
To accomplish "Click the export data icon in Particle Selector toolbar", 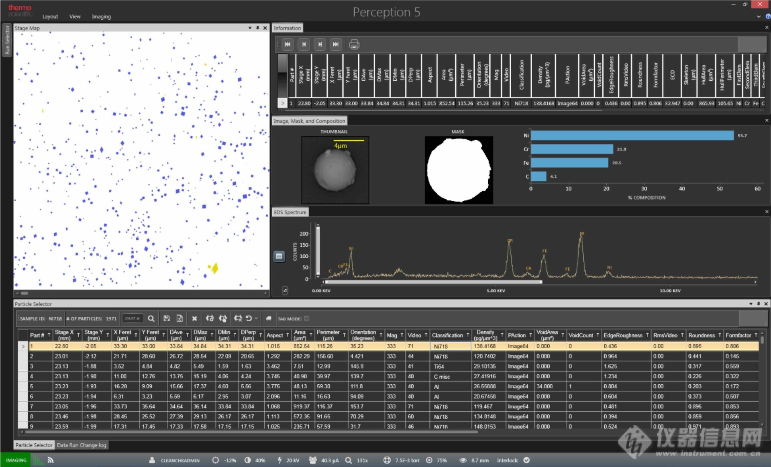I will coord(181,318).
